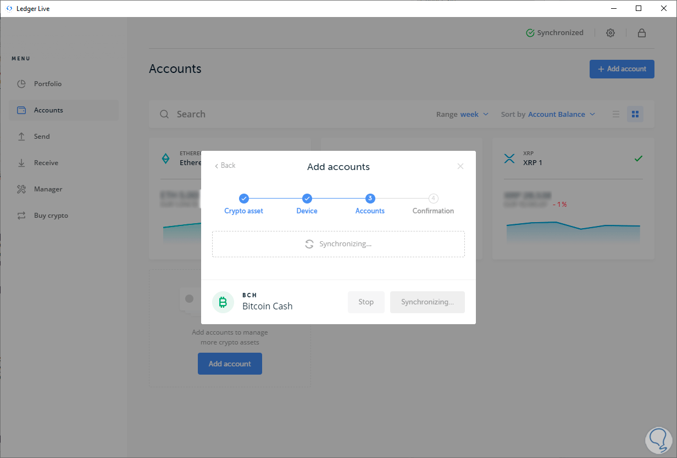Select Accounts in the sidebar menu
677x458 pixels.
[63, 110]
